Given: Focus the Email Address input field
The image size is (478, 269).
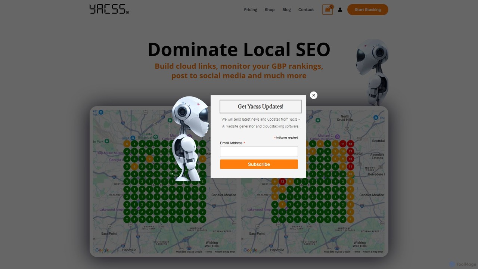Looking at the screenshot, I should point(259,152).
